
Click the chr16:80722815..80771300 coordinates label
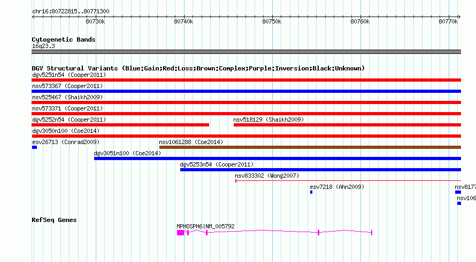(x=71, y=11)
